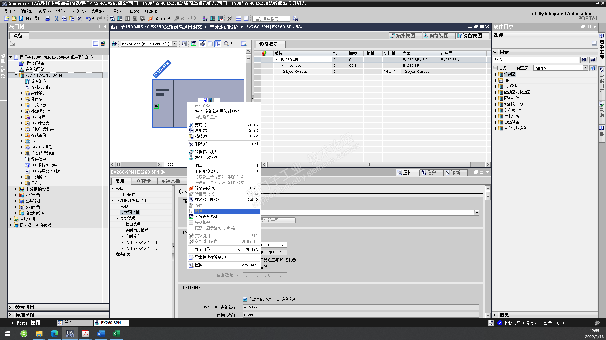Viewport: 606px width, 340px height.
Task: Expand the 现场设备 catalog folder
Action: click(496, 122)
